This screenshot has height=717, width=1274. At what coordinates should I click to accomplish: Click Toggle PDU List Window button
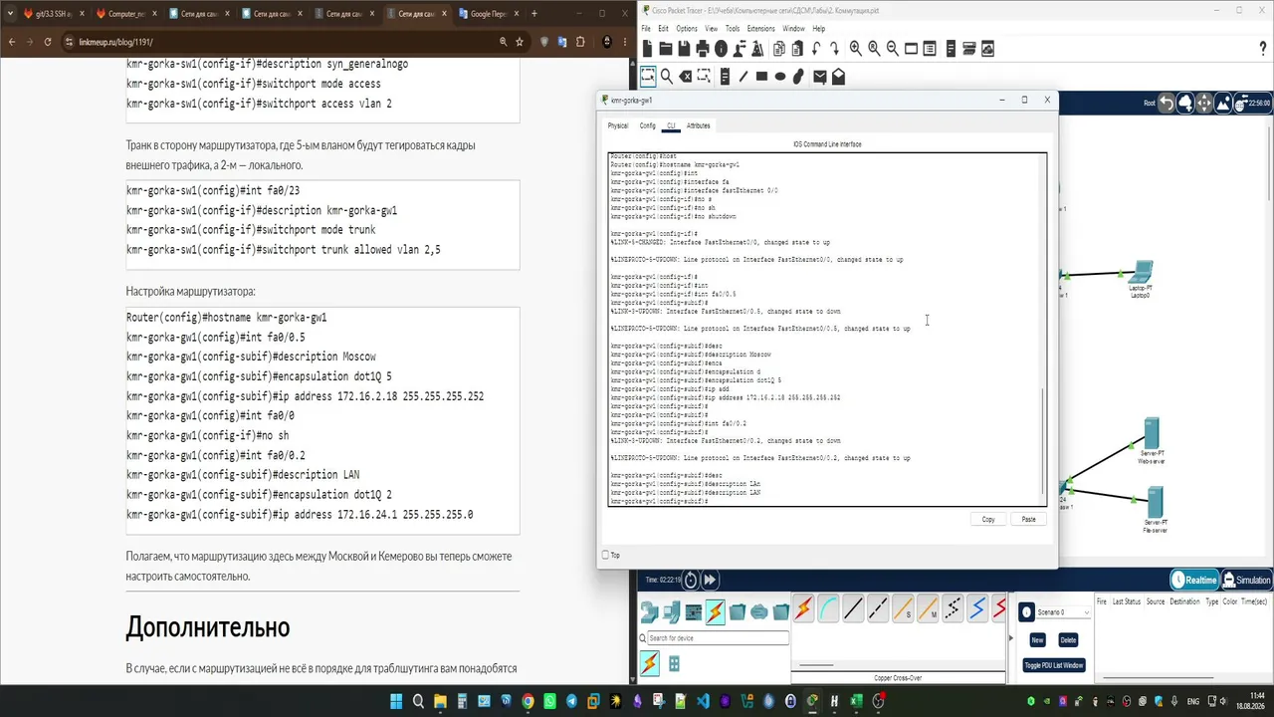click(x=1054, y=665)
